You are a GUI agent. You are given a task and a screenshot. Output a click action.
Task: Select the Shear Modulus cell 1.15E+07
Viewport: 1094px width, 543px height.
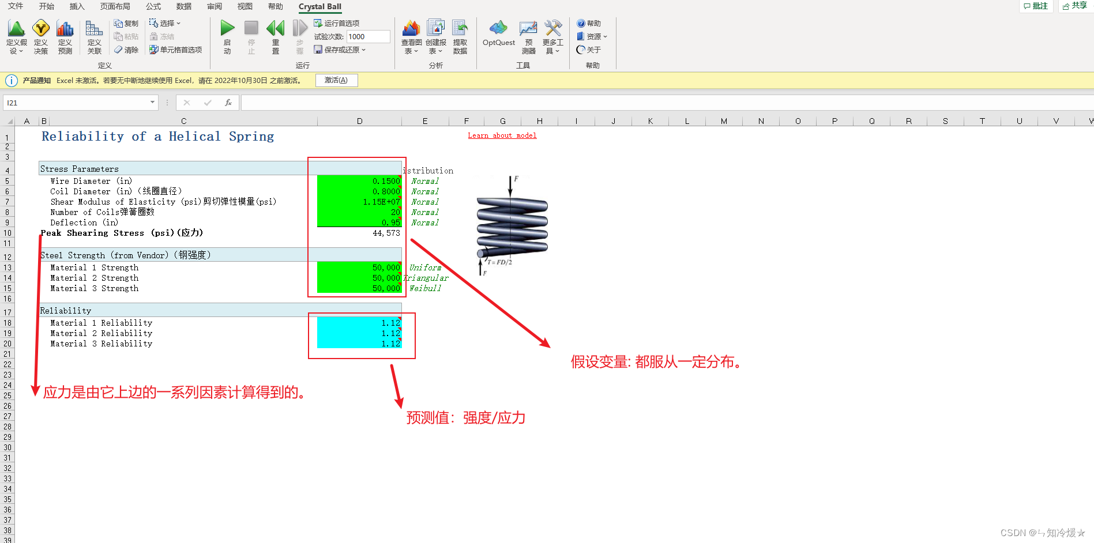(x=359, y=202)
